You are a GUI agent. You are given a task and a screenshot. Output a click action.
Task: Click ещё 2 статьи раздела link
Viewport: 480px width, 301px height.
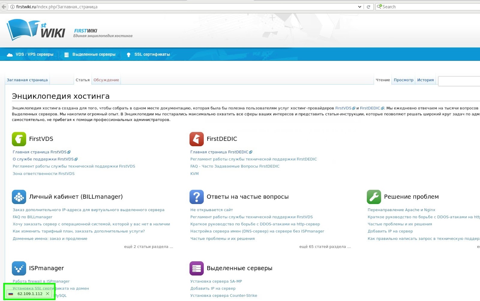(x=148, y=247)
